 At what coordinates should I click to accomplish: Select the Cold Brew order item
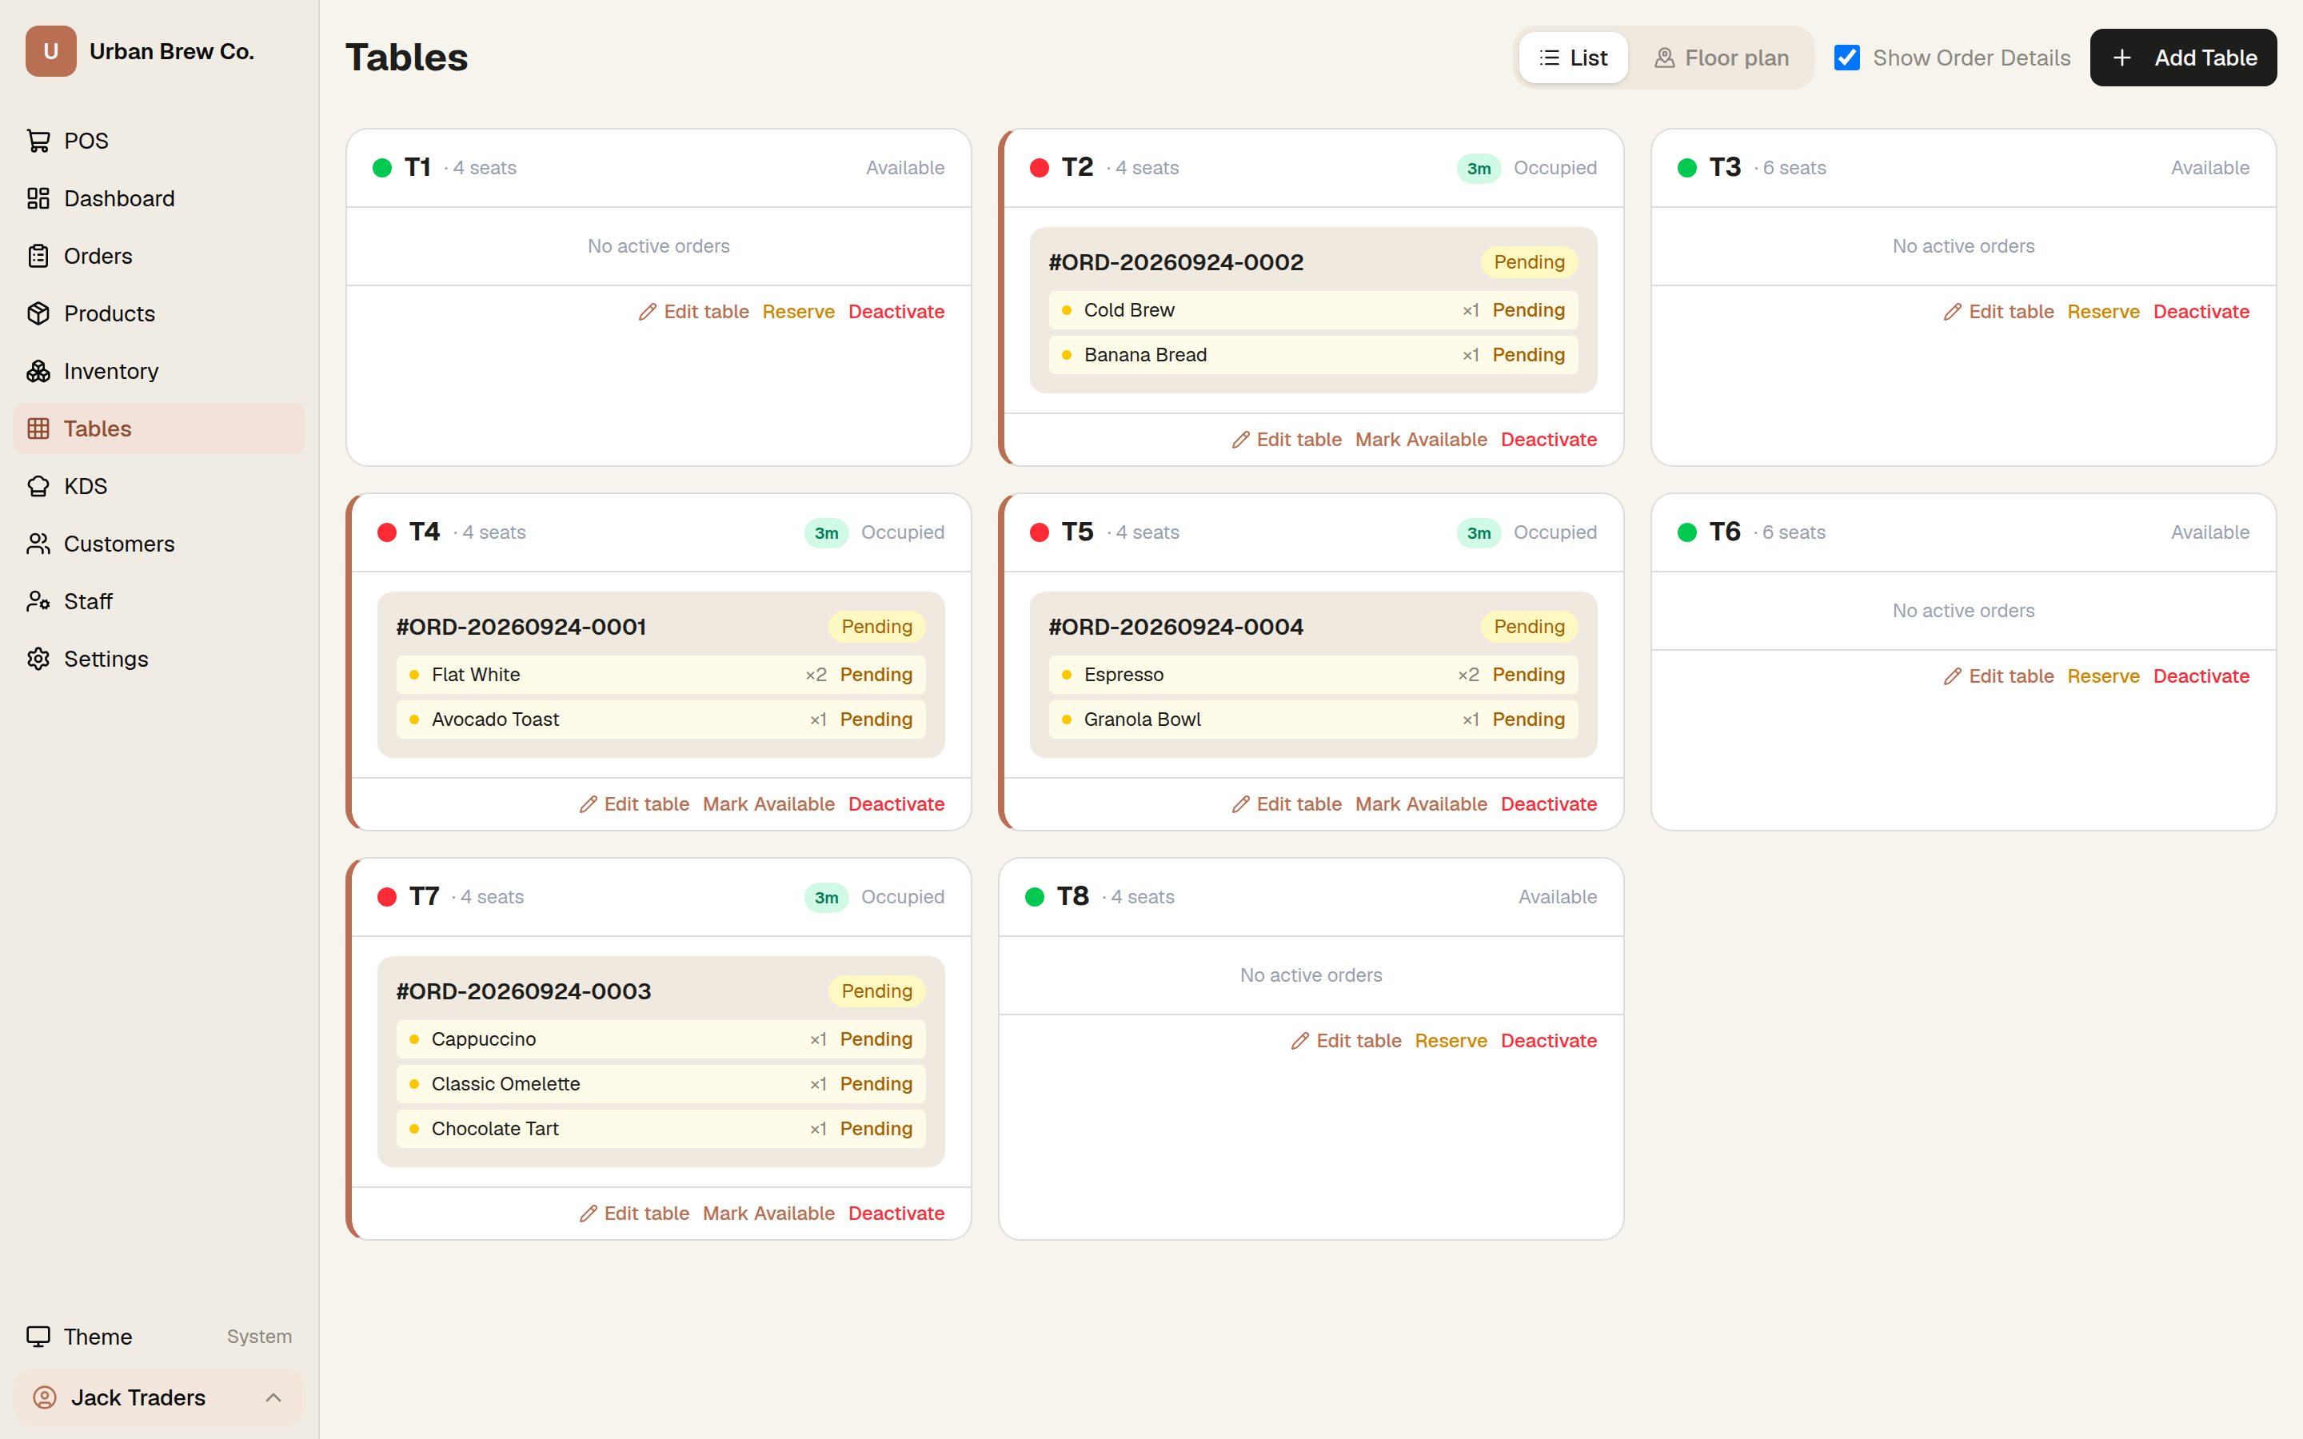(x=1313, y=310)
